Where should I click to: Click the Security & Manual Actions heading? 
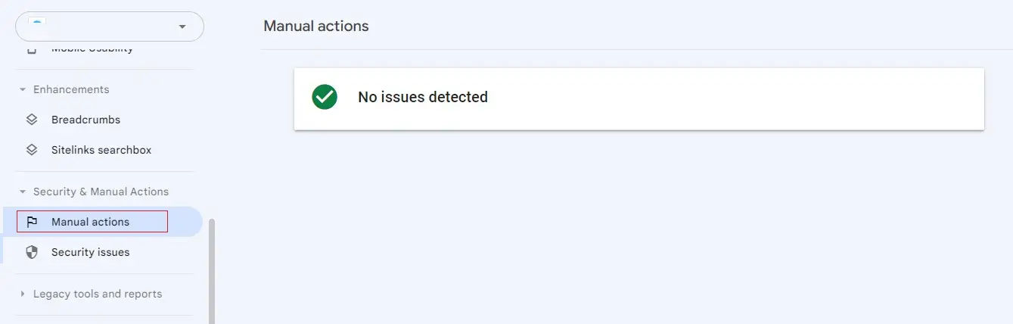101,192
